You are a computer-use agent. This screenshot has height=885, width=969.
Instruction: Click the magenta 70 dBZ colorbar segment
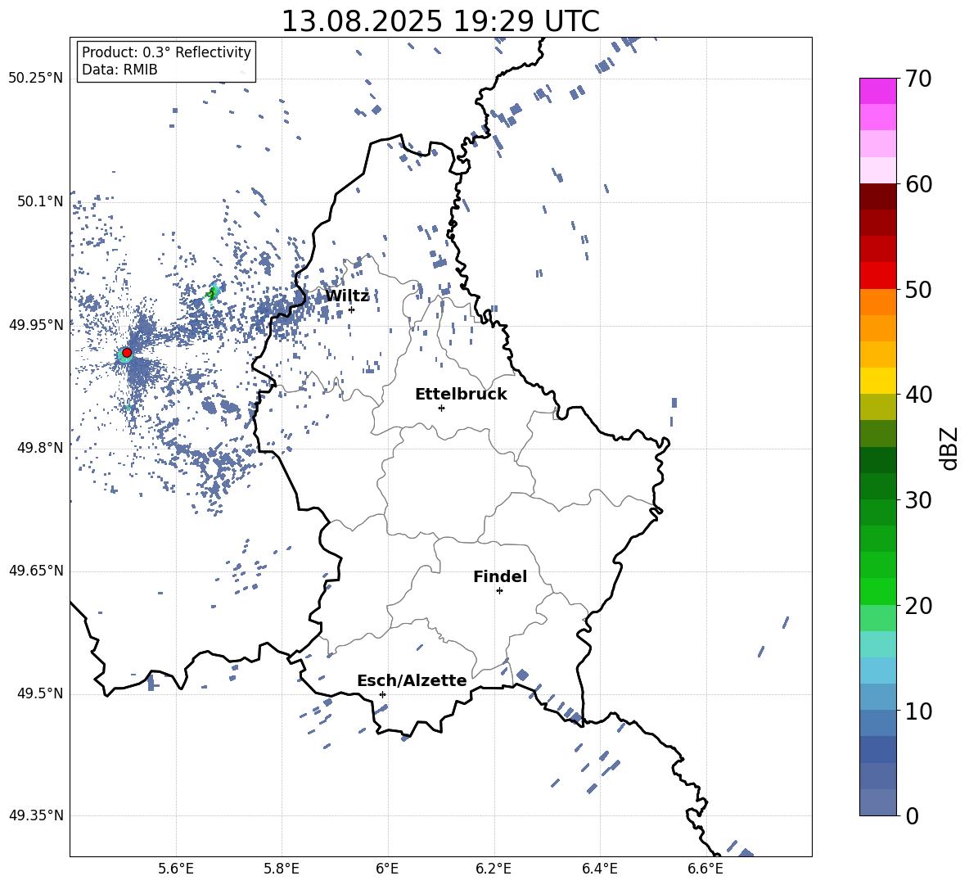[x=877, y=91]
